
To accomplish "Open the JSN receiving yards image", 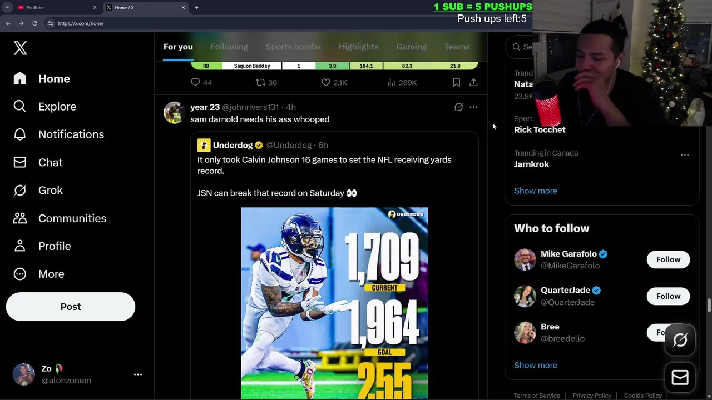I will click(334, 303).
